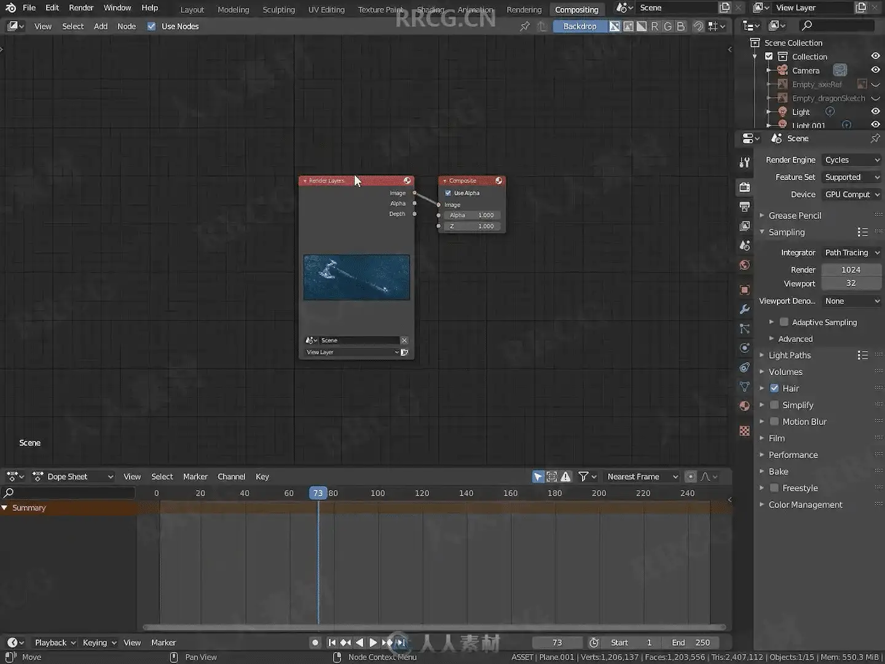Enable the Freestyle checkbox
Image resolution: width=885 pixels, height=664 pixels.
click(774, 488)
